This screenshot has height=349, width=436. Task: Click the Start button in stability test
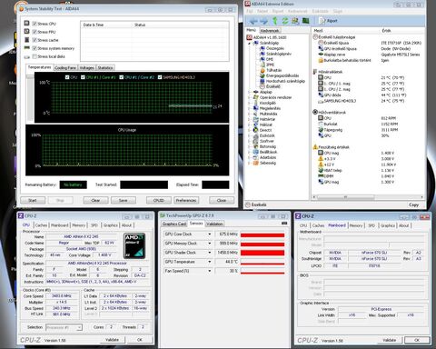[33, 200]
